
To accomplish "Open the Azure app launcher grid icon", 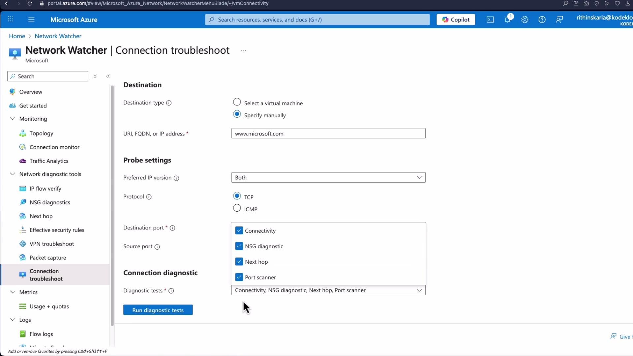I will (11, 19).
